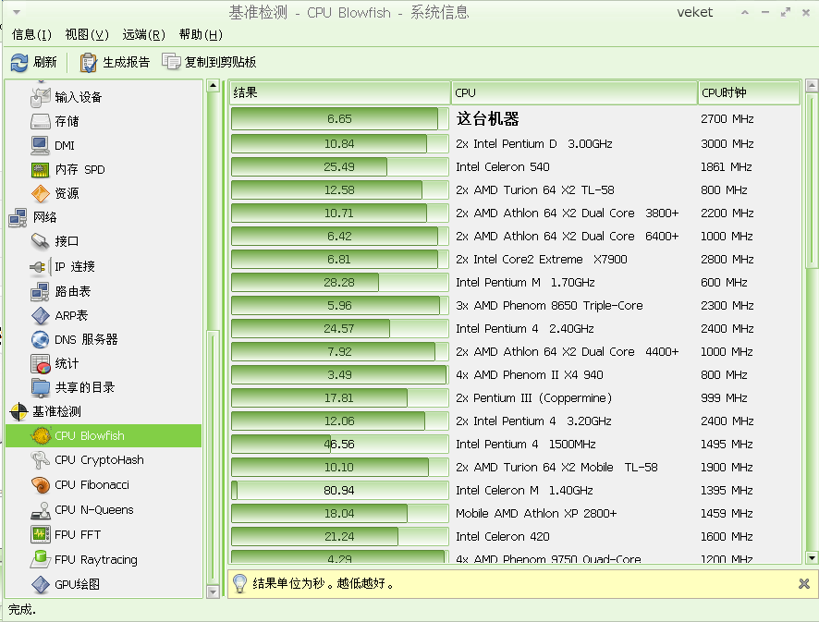Select the 资源 resources icon
The height and width of the screenshot is (622, 819).
pos(41,193)
